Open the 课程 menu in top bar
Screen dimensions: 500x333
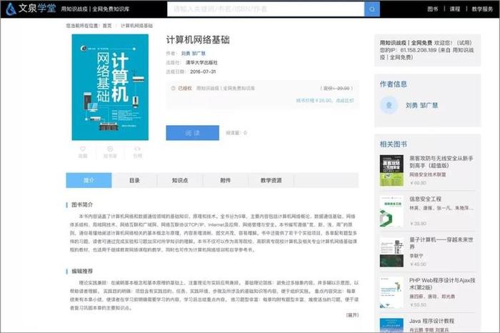[455, 9]
